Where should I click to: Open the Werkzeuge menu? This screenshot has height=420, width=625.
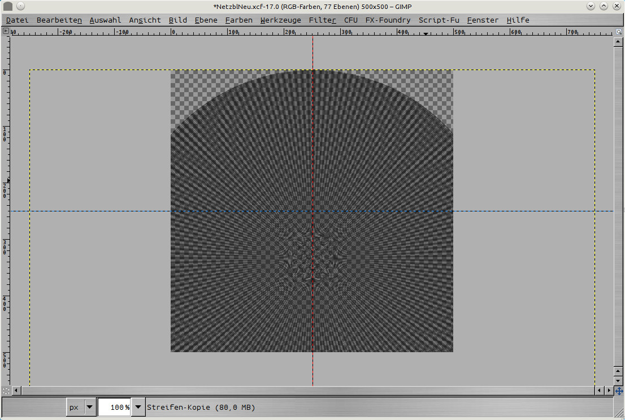point(280,20)
